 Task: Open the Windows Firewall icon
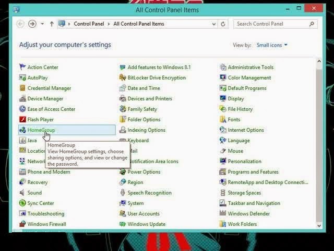(x=22, y=224)
